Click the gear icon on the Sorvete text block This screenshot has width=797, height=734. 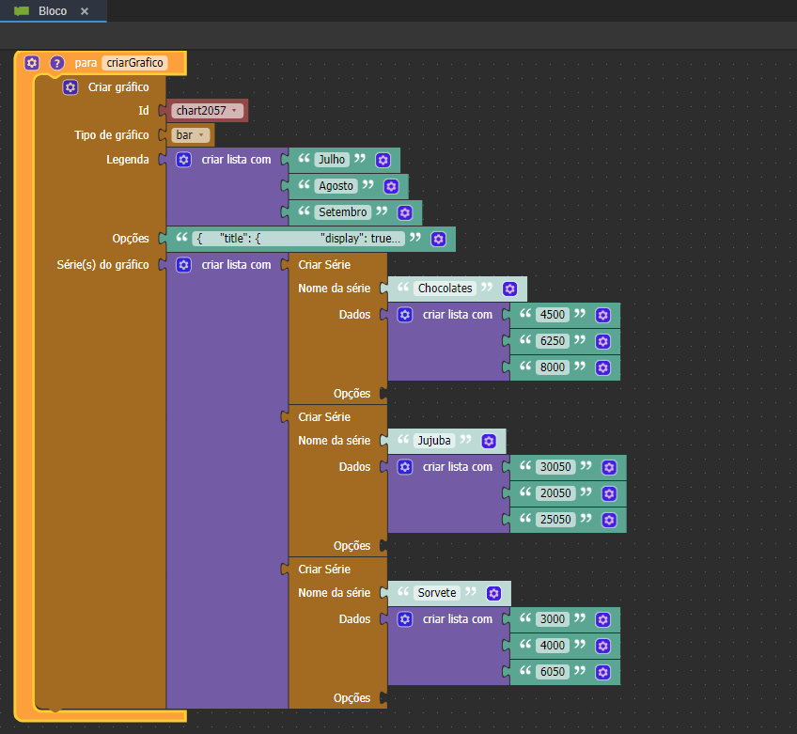[493, 593]
